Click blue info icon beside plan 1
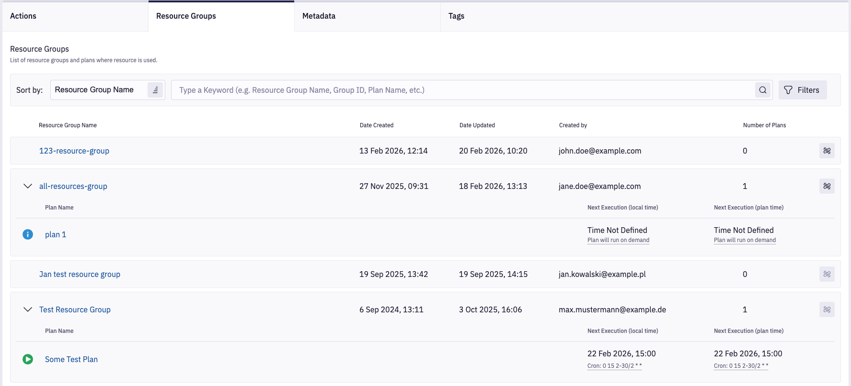 point(28,234)
